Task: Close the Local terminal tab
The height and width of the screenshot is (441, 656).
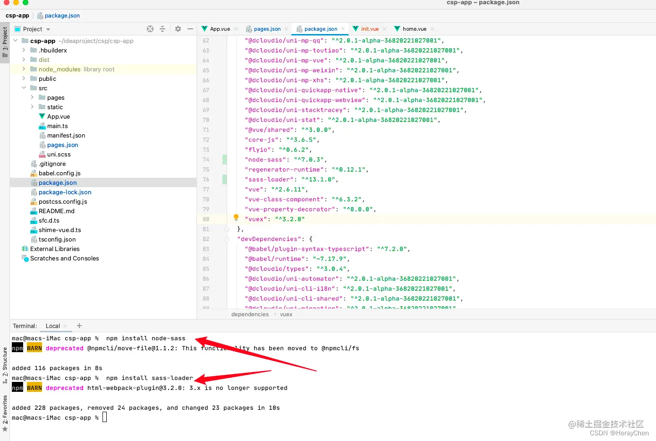Action: (x=65, y=326)
